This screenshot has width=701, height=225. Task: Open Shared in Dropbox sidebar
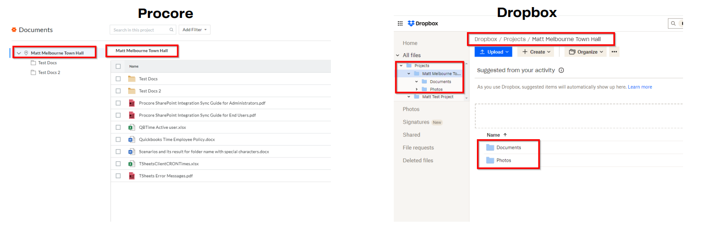pos(411,135)
